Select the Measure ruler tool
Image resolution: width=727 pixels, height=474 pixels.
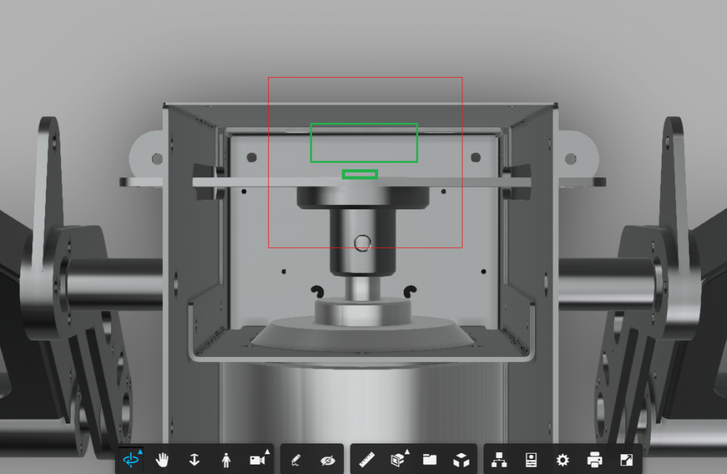(366, 460)
